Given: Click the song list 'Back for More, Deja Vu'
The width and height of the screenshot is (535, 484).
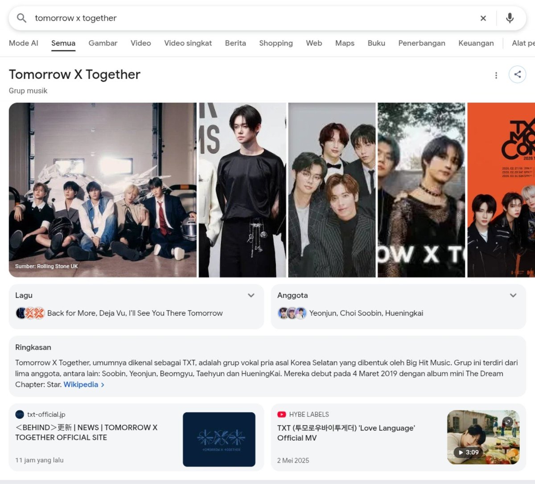Looking at the screenshot, I should (135, 313).
